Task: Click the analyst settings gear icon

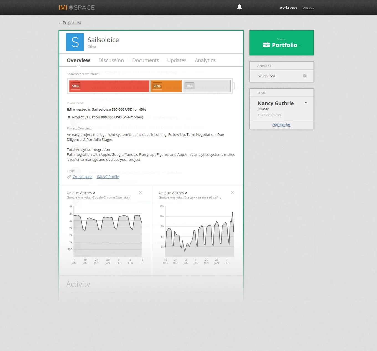Action: coord(305,76)
